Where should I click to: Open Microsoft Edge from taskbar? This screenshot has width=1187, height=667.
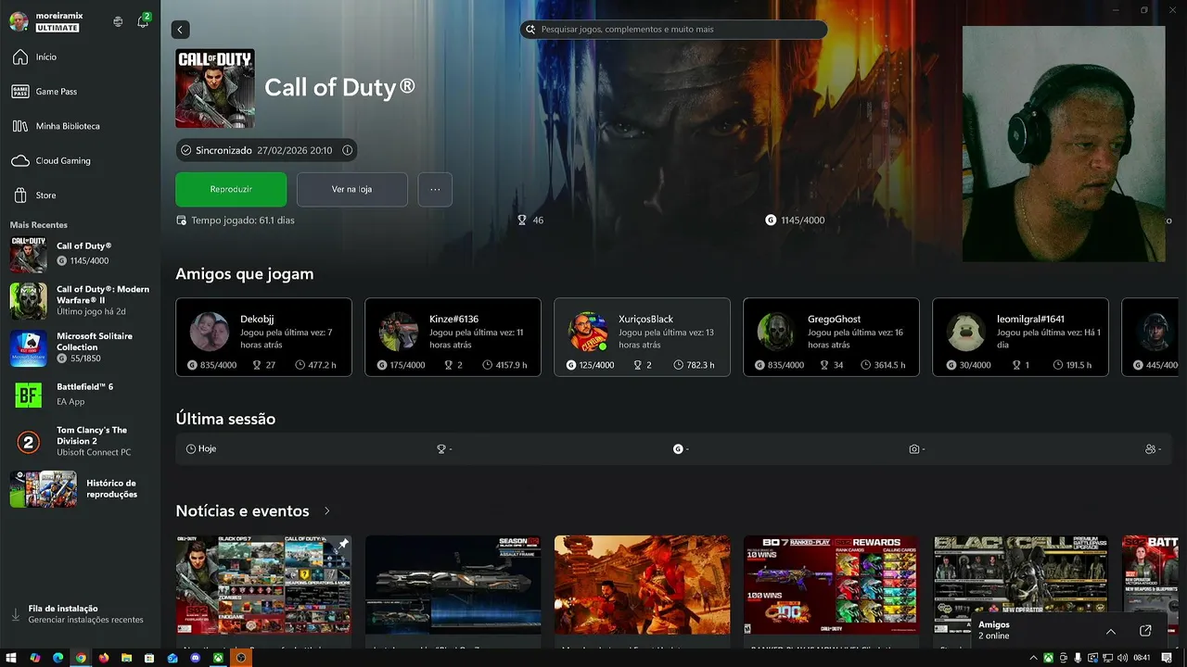[x=57, y=658]
